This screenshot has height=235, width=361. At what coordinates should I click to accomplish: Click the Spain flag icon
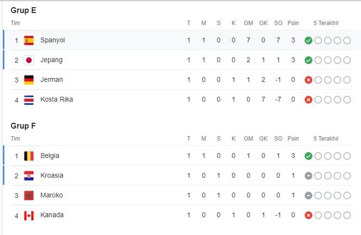tap(29, 40)
